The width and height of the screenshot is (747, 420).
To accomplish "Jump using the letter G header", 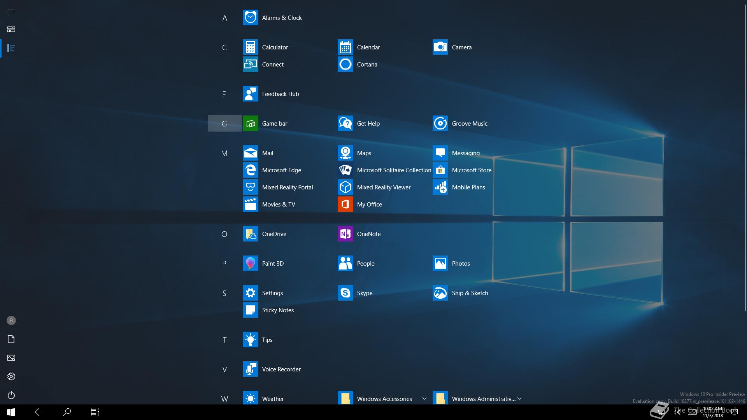I will (x=224, y=123).
